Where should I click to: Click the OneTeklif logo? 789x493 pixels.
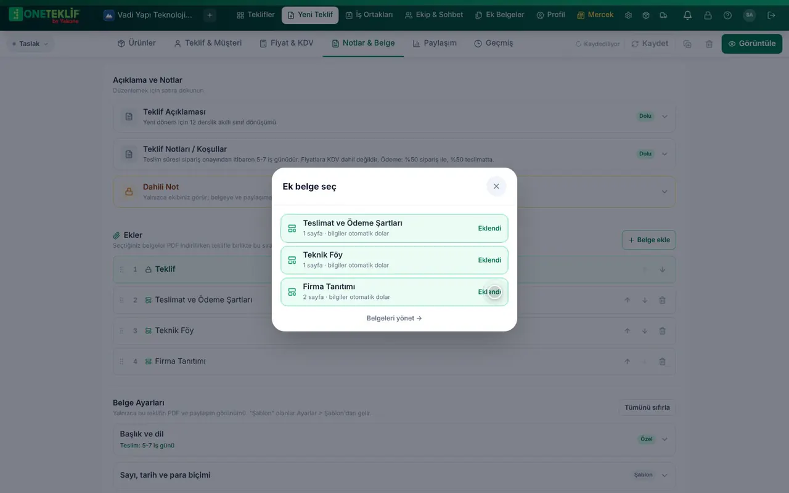point(44,15)
